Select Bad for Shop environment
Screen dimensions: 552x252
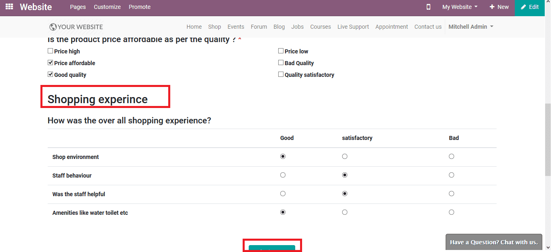[x=451, y=157]
